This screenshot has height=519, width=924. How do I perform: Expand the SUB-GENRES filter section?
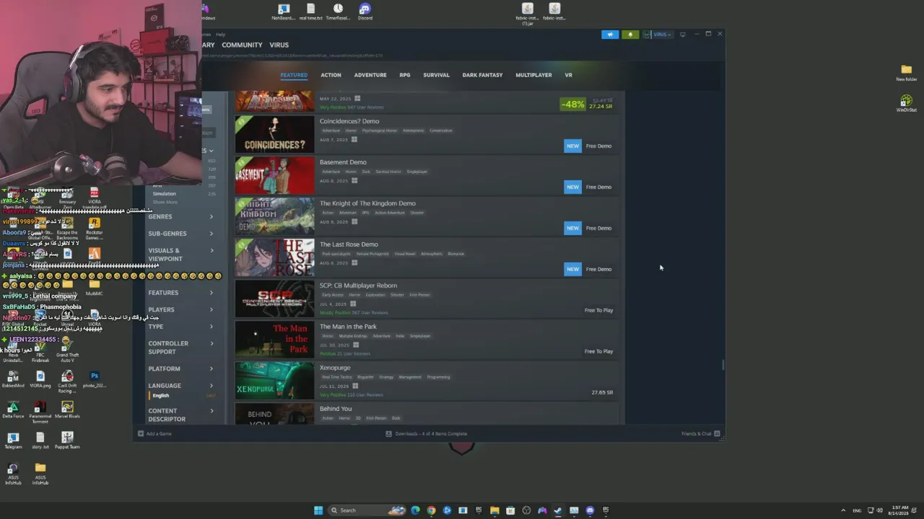180,234
